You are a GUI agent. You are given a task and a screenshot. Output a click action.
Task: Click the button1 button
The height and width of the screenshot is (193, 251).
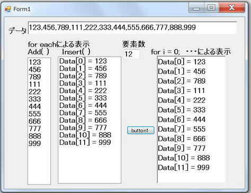140,131
